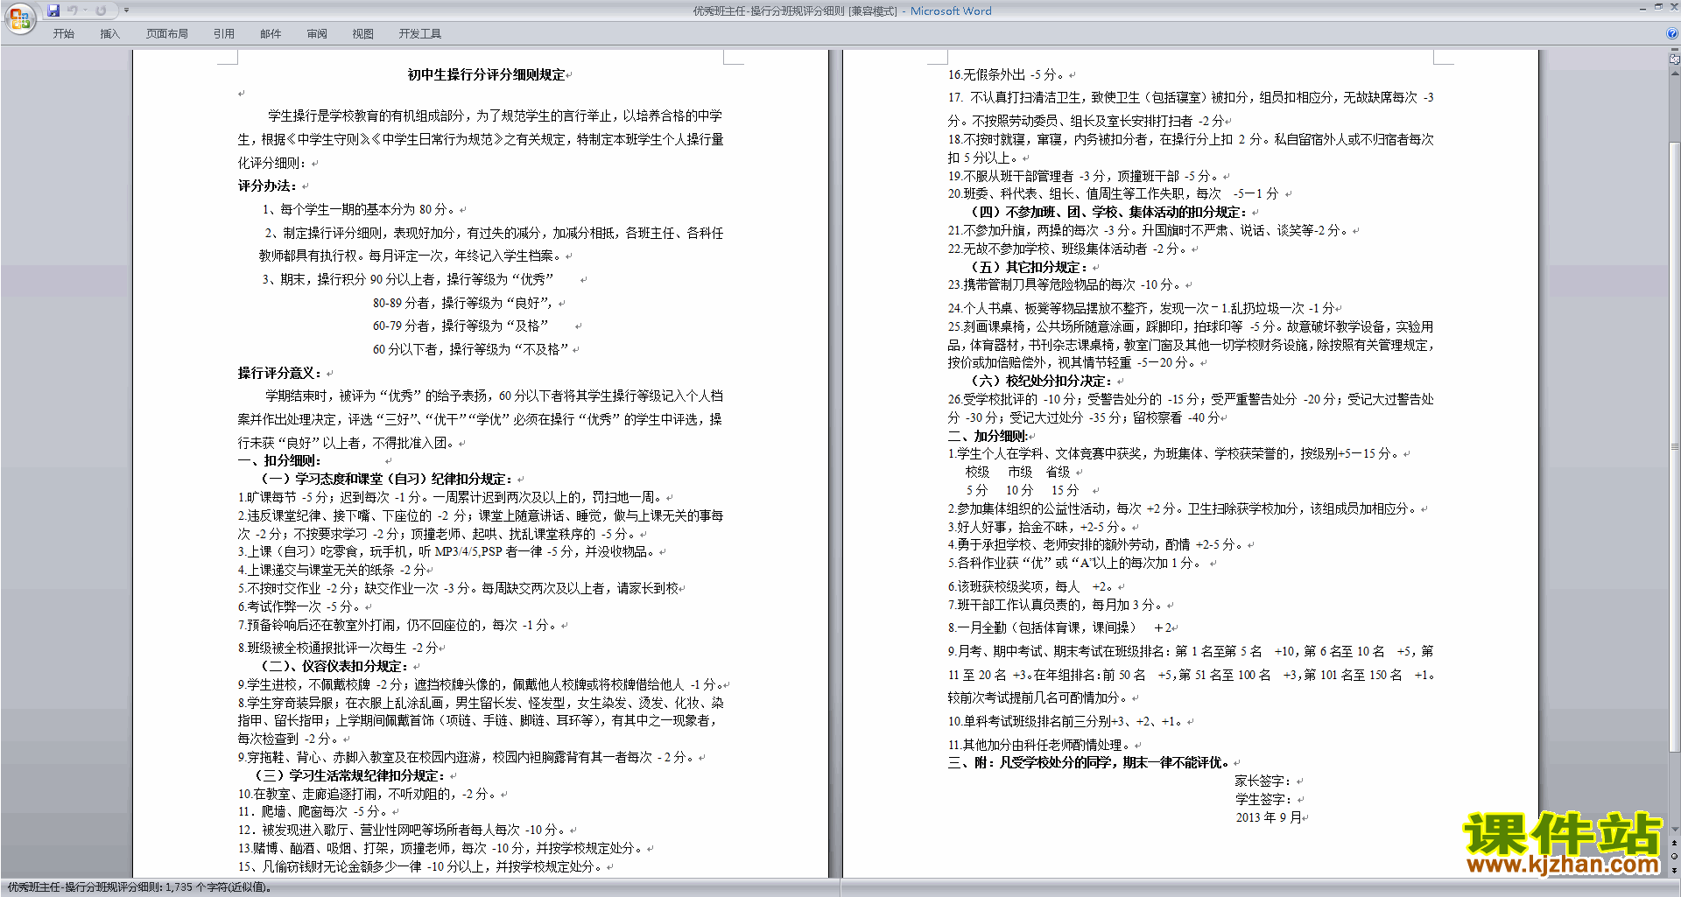The height and width of the screenshot is (897, 1681).
Task: Click the heading (五)其它扣分规定
Action: (1029, 268)
